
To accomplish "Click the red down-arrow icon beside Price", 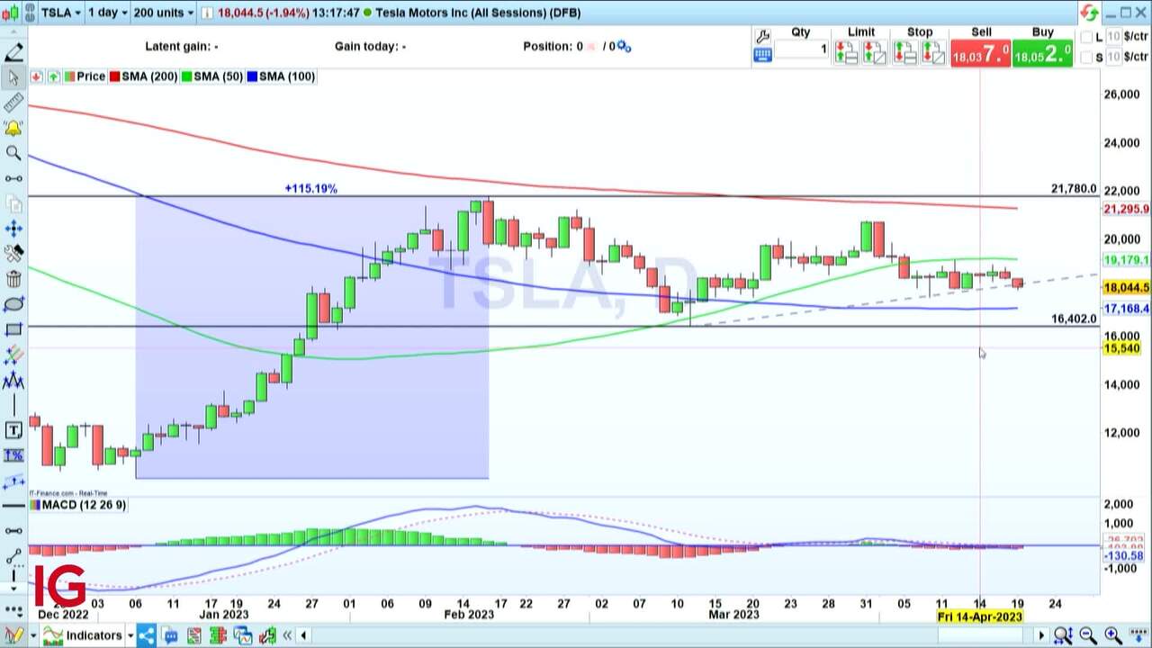I will pyautogui.click(x=37, y=76).
